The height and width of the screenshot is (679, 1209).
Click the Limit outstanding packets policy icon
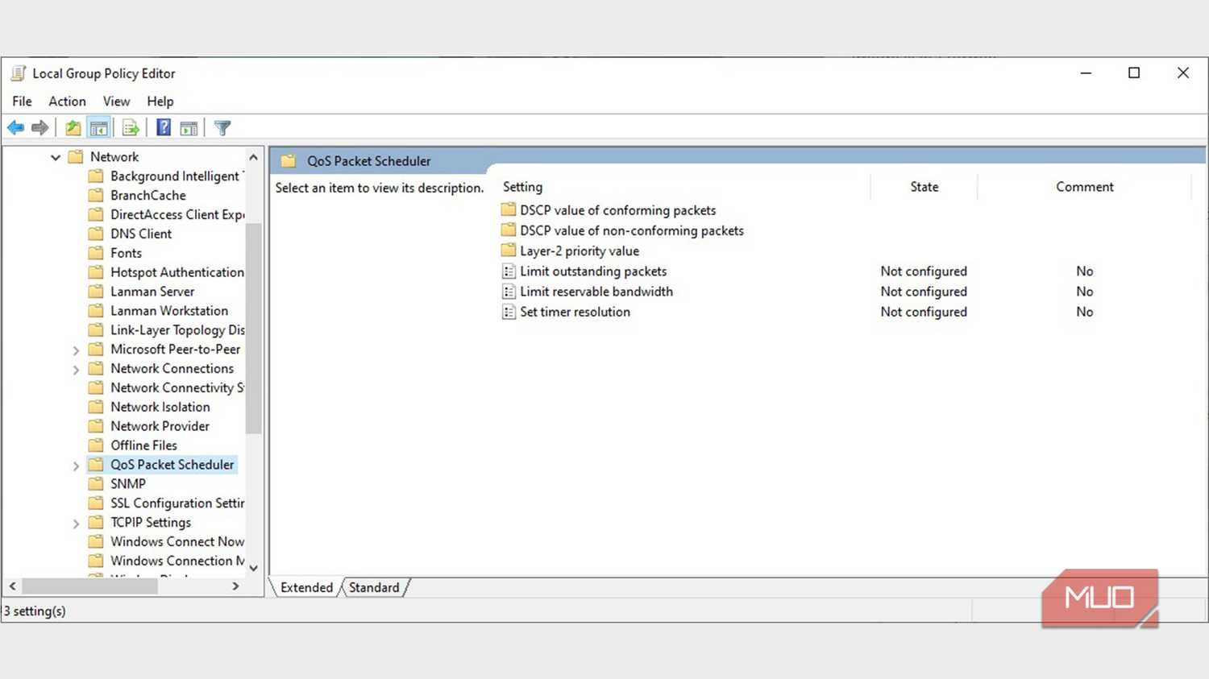pos(509,271)
